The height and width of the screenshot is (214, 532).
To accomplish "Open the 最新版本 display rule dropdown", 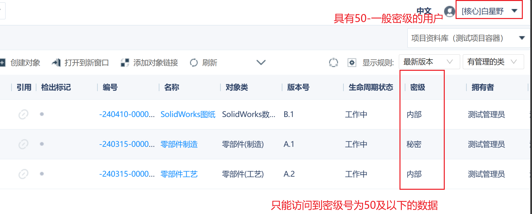I will coord(429,62).
